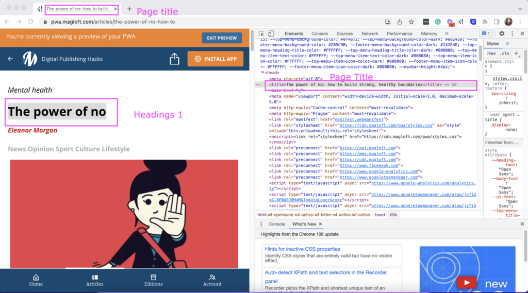Viewport: 528px width, 293px height.
Task: Toggle the :hov element state option
Action: (x=491, y=54)
